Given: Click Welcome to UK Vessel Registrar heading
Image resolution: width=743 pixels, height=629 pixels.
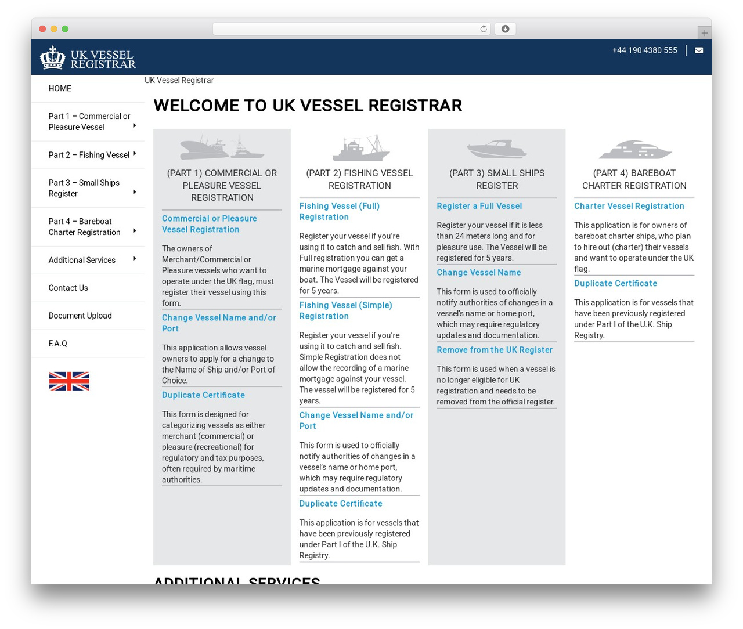Looking at the screenshot, I should [308, 106].
